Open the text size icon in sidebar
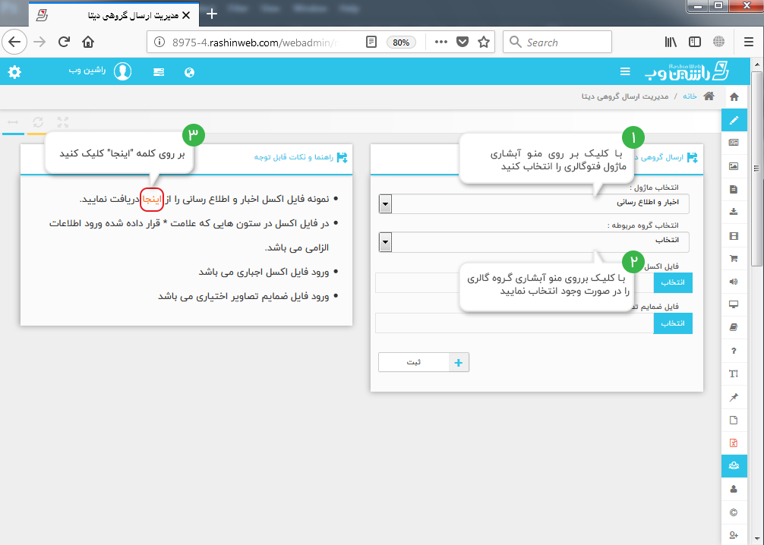 point(734,373)
